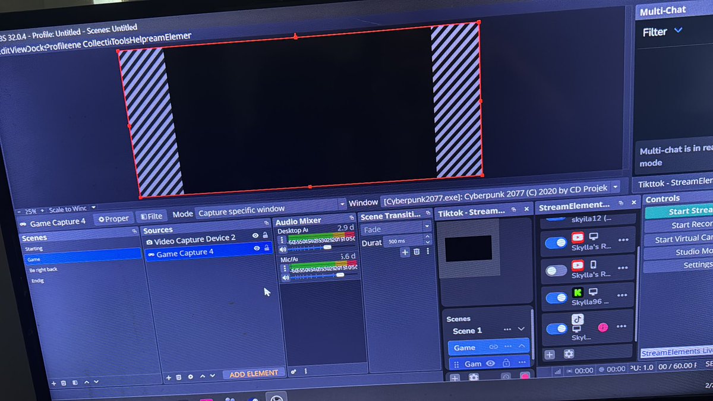Add a transition with plus icon

(x=405, y=252)
